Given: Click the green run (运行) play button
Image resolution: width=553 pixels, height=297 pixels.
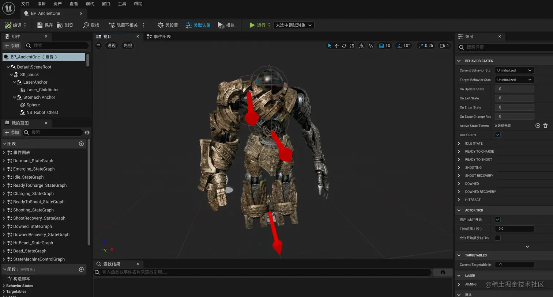Looking at the screenshot, I should 252,25.
